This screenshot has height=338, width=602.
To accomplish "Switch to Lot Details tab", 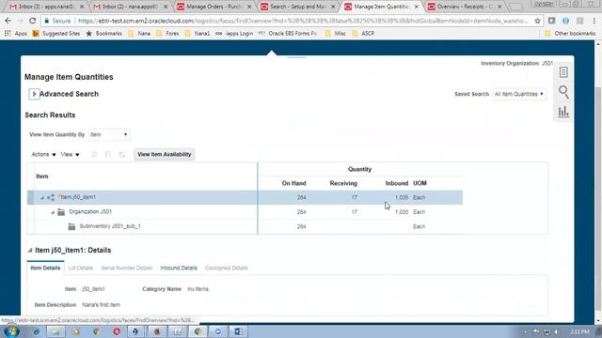I will tap(81, 268).
